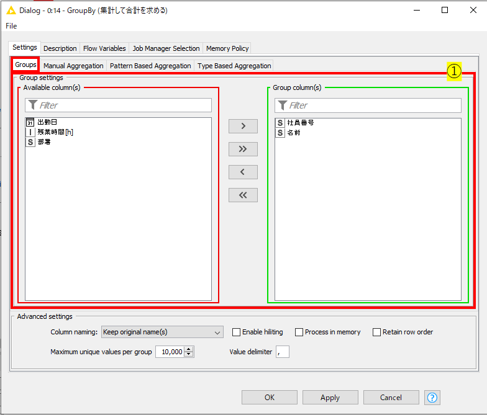Viewport: 487px width, 415px height.
Task: Click the date type icon beside 出勤日
Action: point(30,122)
